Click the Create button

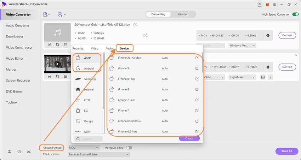click(x=189, y=138)
